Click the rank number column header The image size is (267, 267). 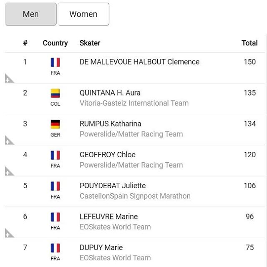25,43
